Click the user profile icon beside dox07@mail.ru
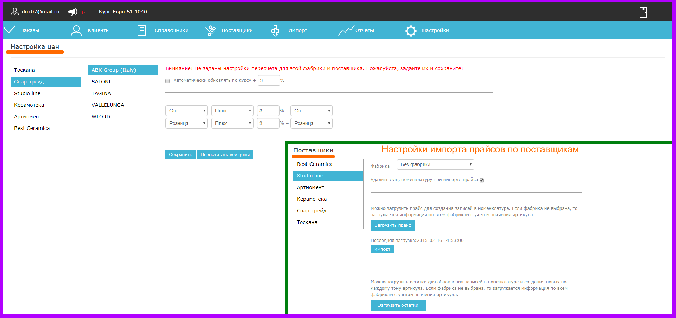This screenshot has height=318, width=676. 14,12
